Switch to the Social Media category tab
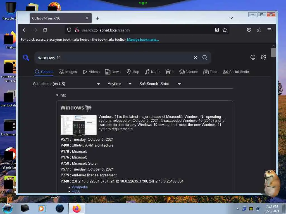This screenshot has width=286, height=214. [x=236, y=72]
